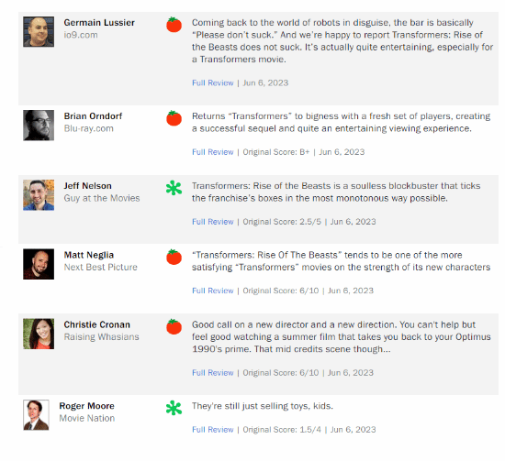This screenshot has height=461, width=505.
Task: Visit the Movie Nation publication link
Action: [x=87, y=418]
